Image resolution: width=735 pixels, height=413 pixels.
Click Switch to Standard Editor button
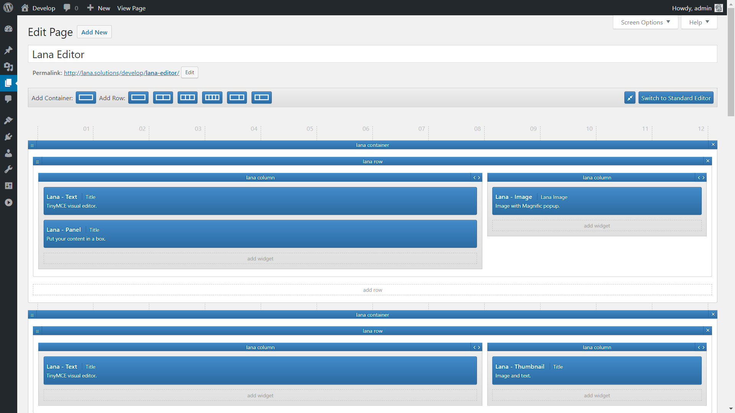[x=676, y=98]
